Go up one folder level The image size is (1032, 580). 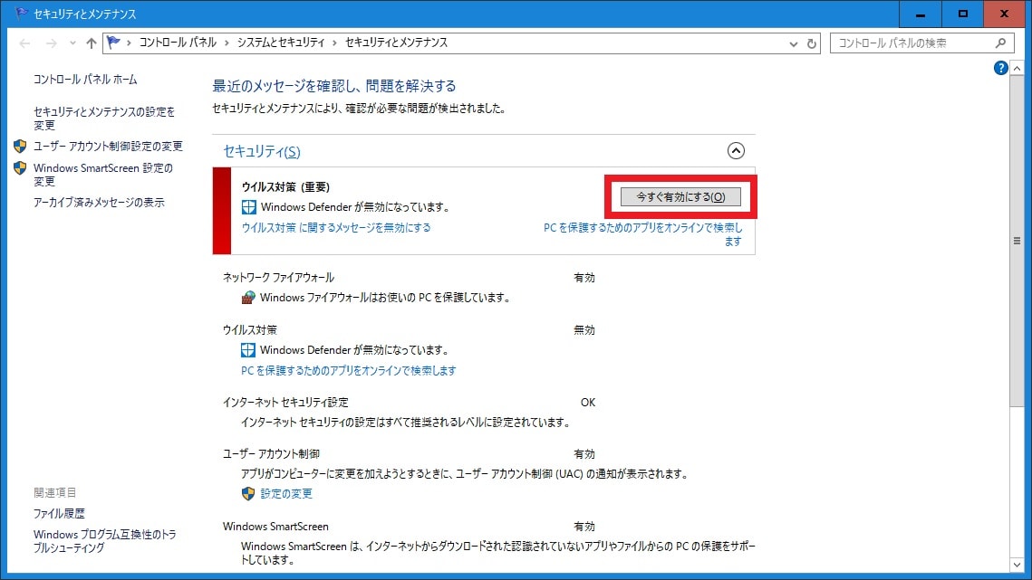tap(91, 43)
